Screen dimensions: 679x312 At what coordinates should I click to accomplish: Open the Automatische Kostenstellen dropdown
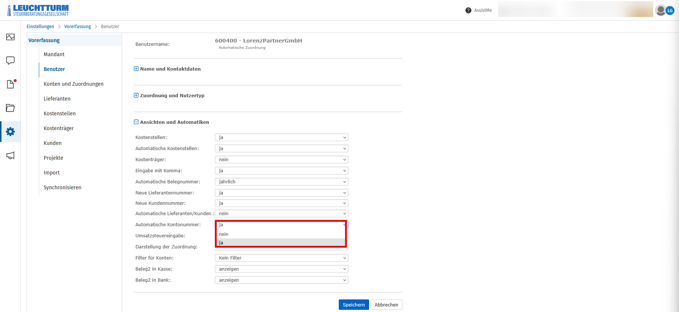pyautogui.click(x=281, y=149)
